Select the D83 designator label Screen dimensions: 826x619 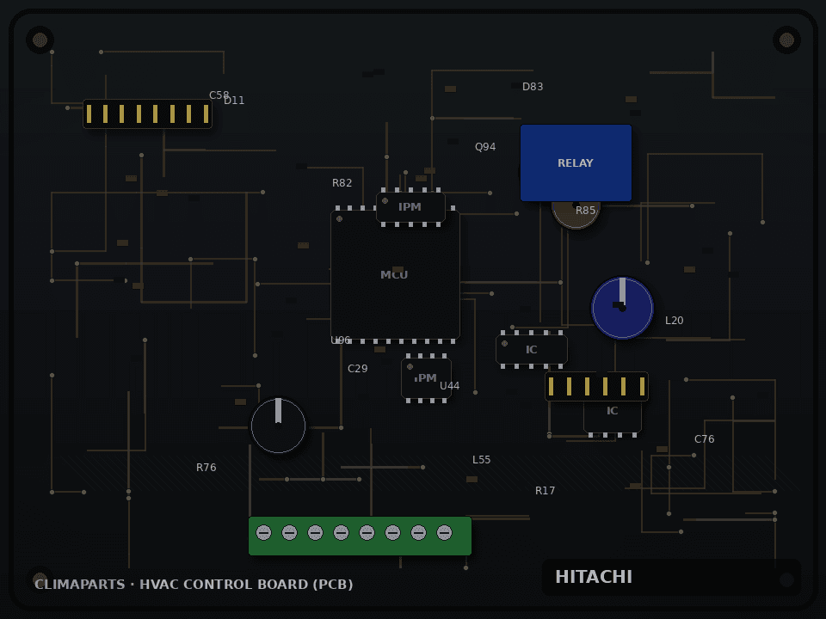tap(533, 87)
